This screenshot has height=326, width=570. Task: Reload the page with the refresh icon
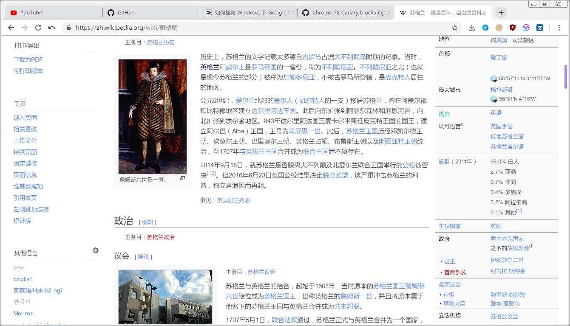38,28
